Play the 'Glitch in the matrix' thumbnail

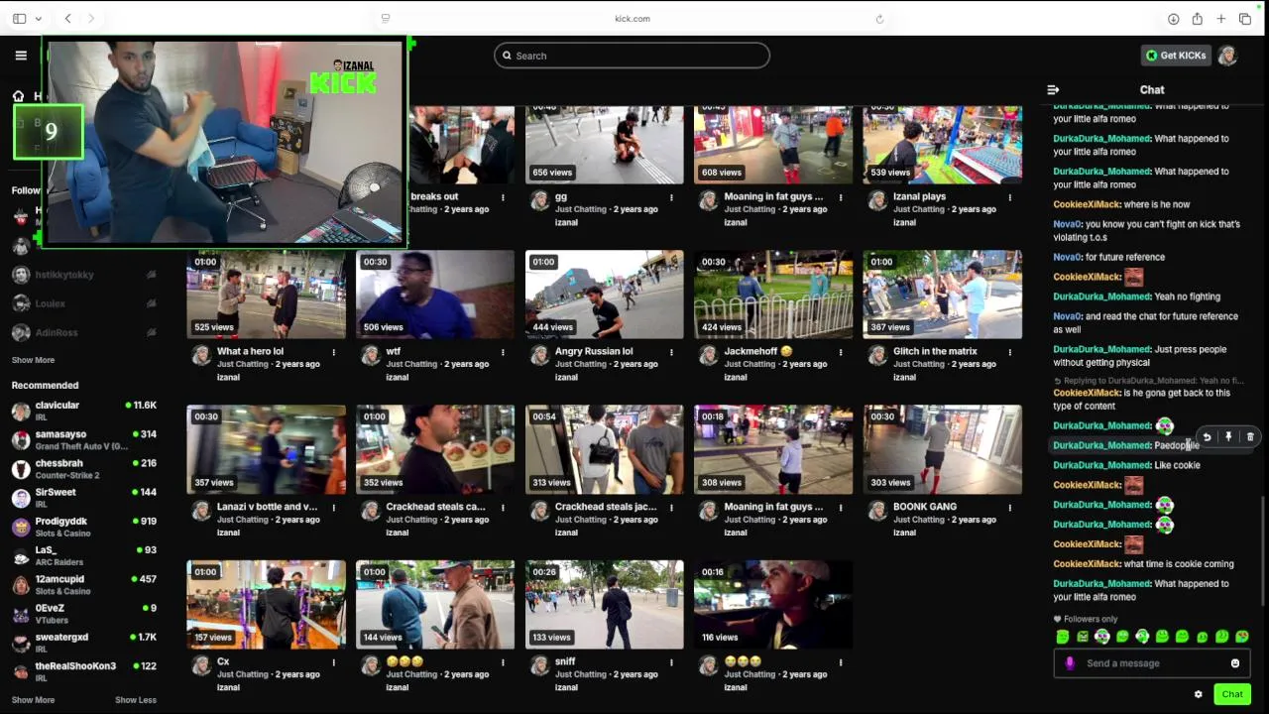(x=942, y=295)
